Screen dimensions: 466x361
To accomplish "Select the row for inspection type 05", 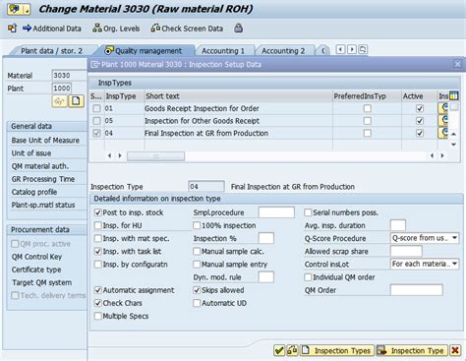I will point(96,121).
